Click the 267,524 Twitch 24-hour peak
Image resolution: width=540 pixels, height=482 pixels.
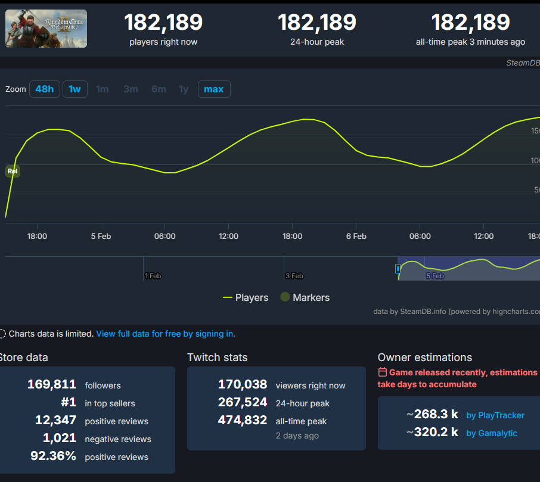[243, 402]
